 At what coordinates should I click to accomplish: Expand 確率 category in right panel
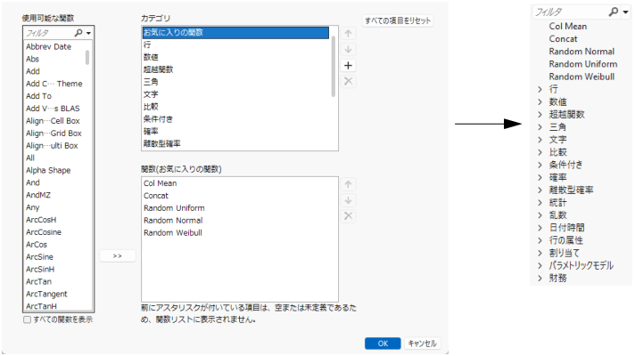point(540,177)
